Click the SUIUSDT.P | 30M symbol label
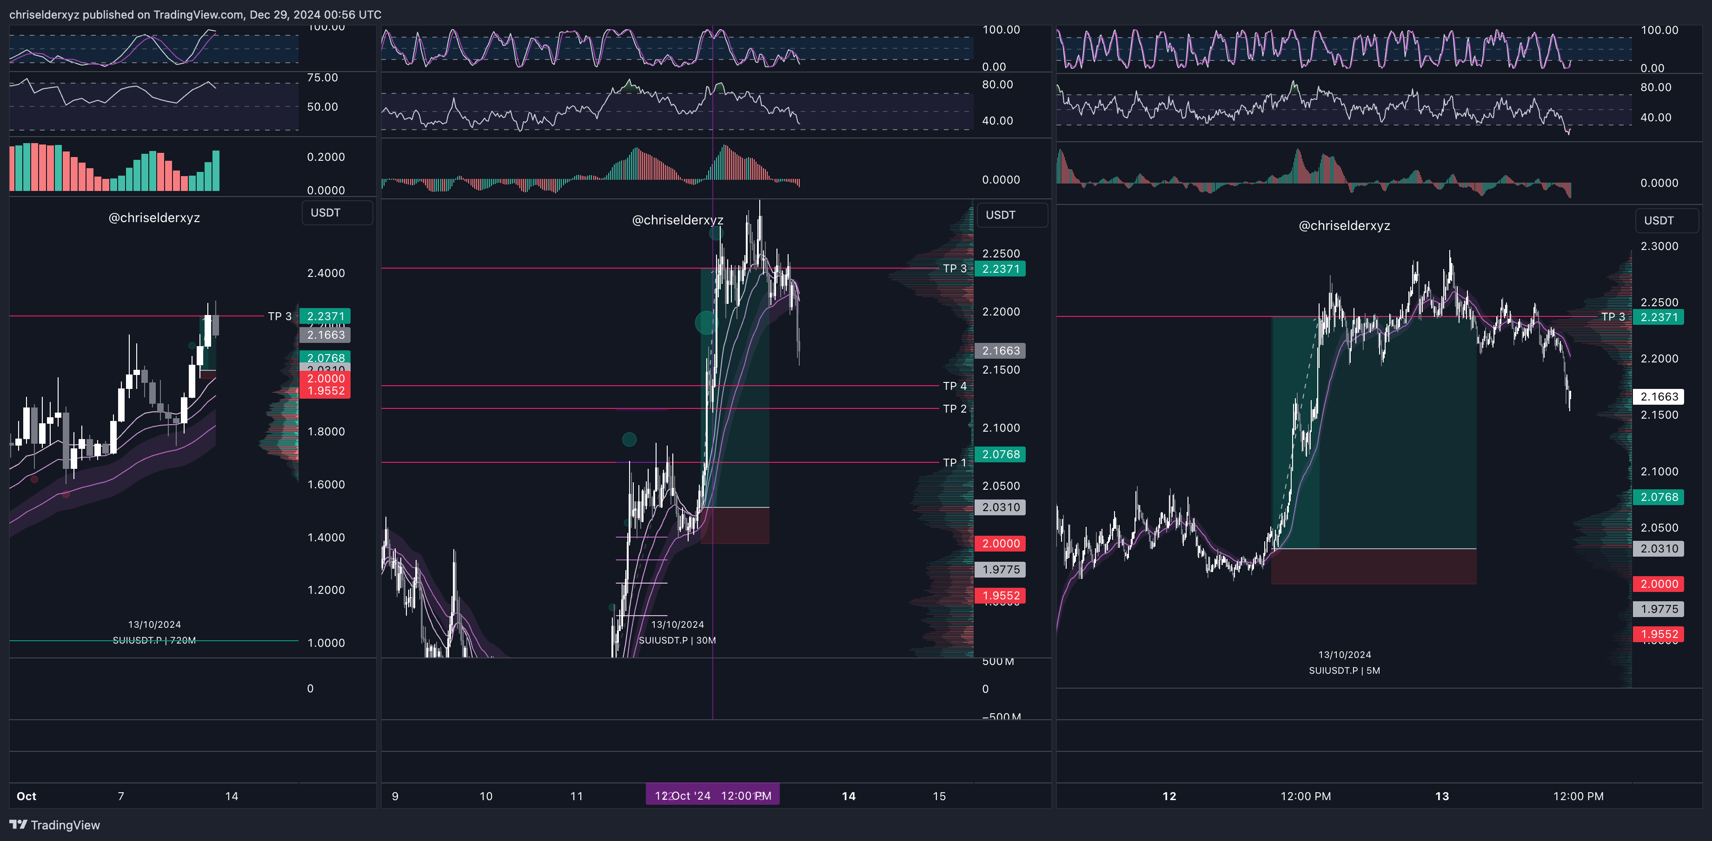The width and height of the screenshot is (1712, 841). 677,640
